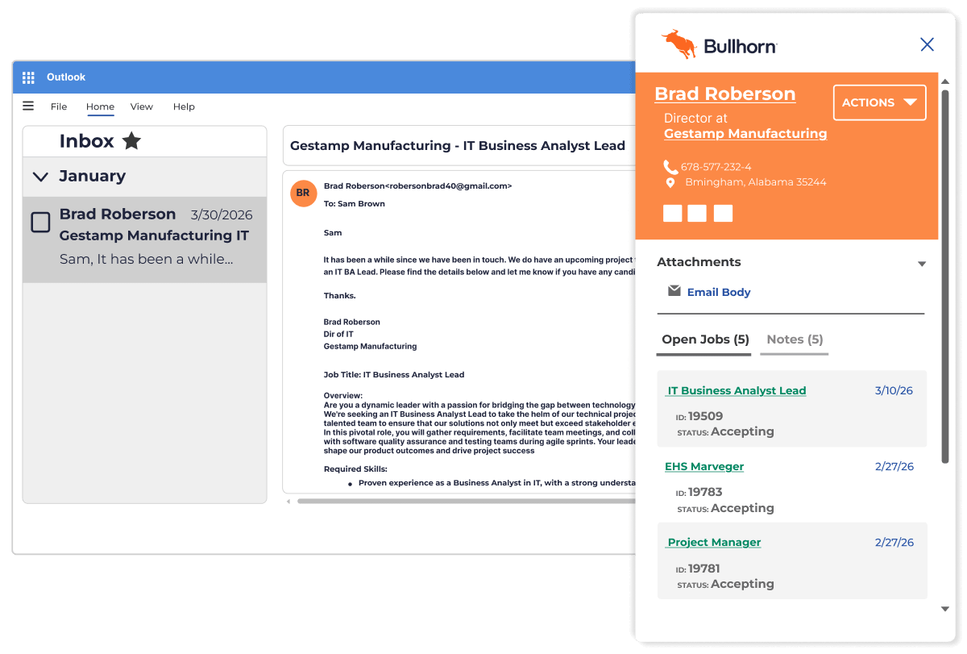
Task: Open the File menu
Action: coord(59,106)
